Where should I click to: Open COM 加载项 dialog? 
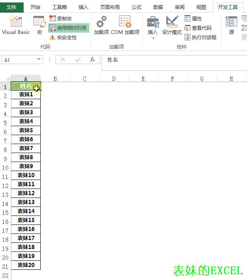(125, 25)
